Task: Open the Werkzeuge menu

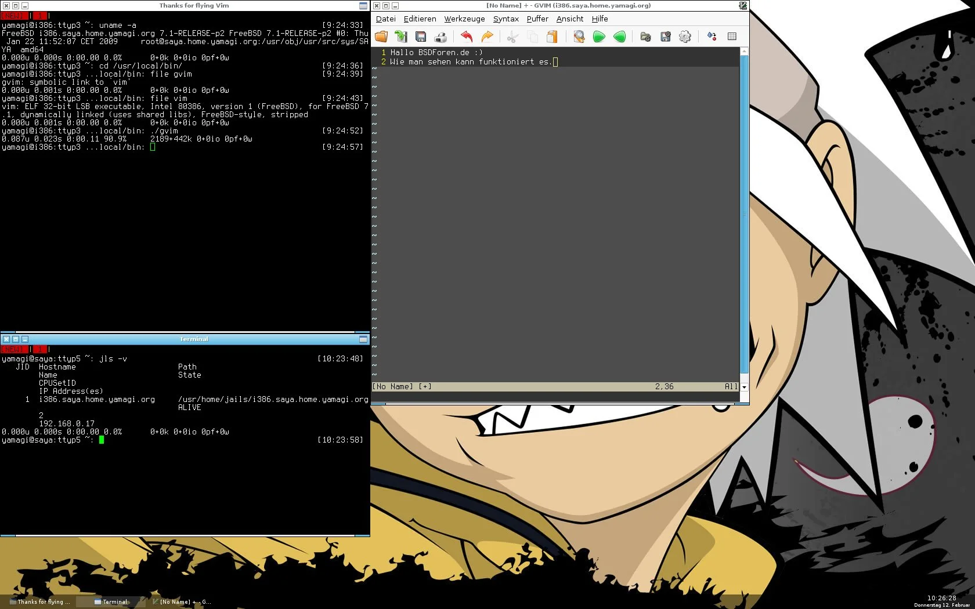Action: pyautogui.click(x=464, y=19)
